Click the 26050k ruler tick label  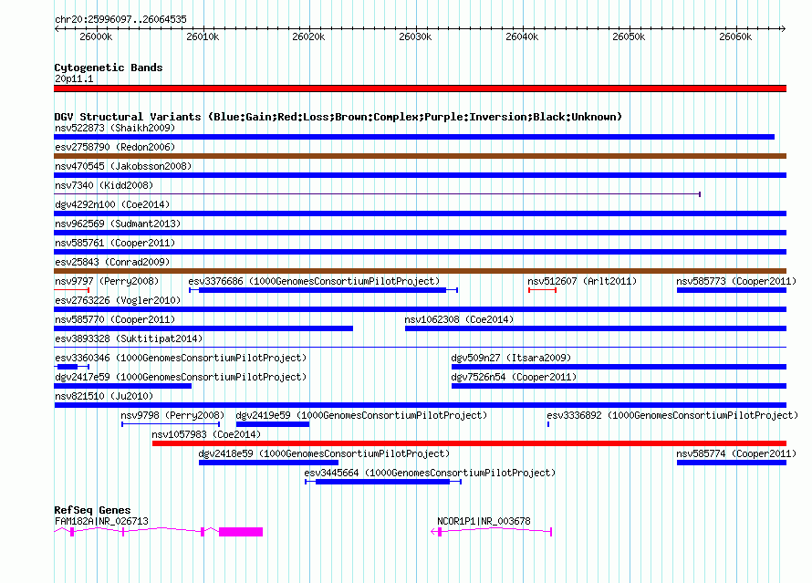(x=629, y=36)
